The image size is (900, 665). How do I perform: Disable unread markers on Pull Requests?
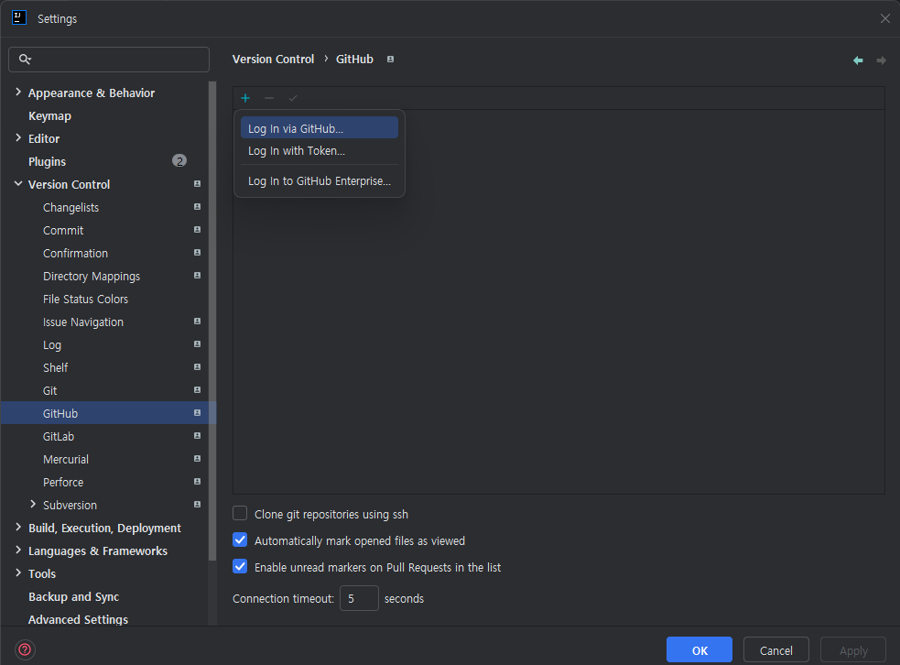[x=240, y=566]
